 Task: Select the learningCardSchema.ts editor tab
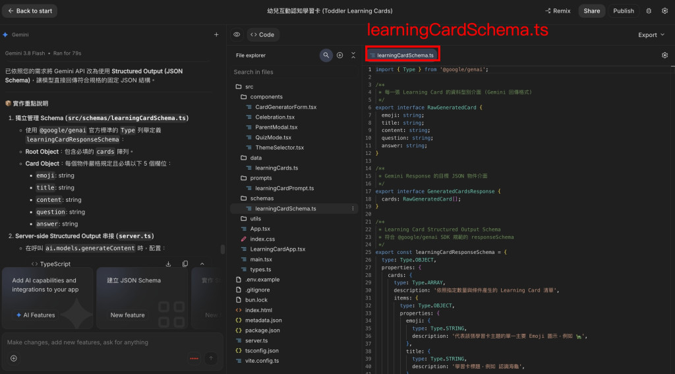[x=402, y=55]
